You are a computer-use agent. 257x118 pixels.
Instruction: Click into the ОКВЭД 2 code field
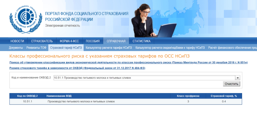coord(144,78)
